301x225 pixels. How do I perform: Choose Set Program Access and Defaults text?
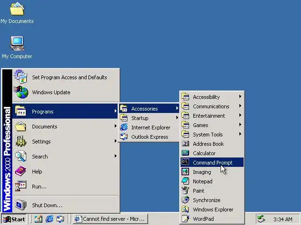pyautogui.click(x=70, y=77)
